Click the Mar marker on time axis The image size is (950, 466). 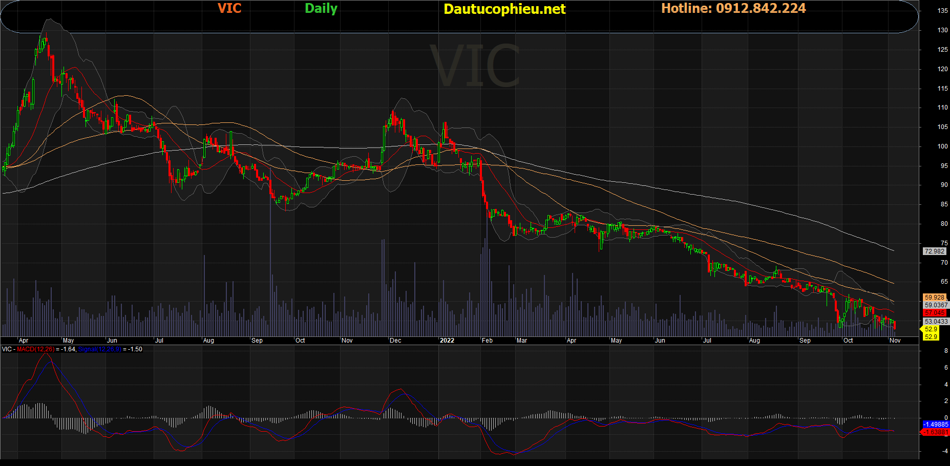pyautogui.click(x=521, y=341)
